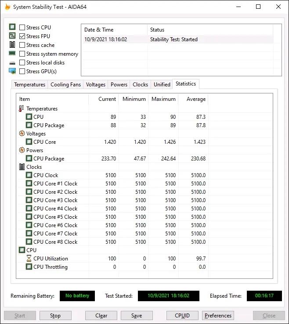Click the local disks drive icon

(12, 63)
